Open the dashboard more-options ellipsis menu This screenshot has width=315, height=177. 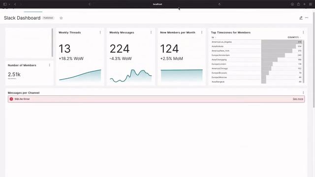click(x=307, y=18)
